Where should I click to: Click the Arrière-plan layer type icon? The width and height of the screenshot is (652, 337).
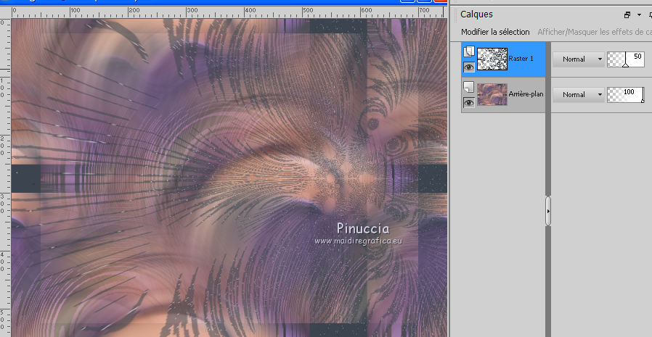[468, 87]
